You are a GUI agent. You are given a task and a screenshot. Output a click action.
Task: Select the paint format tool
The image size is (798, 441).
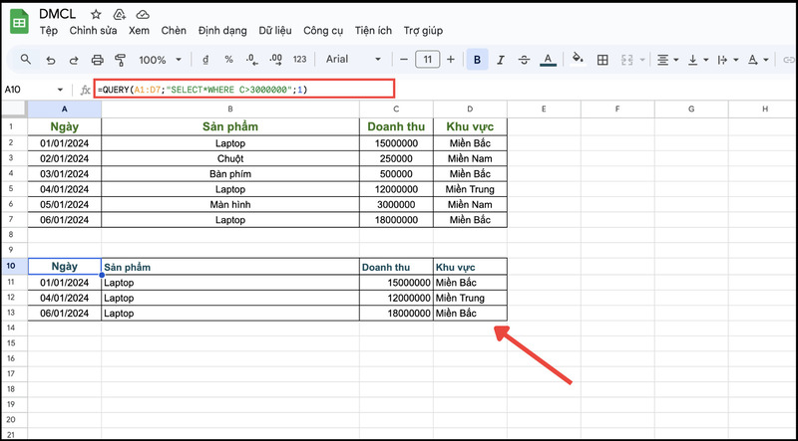[120, 60]
